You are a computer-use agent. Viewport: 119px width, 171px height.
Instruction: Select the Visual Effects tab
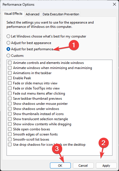[x=13, y=14]
